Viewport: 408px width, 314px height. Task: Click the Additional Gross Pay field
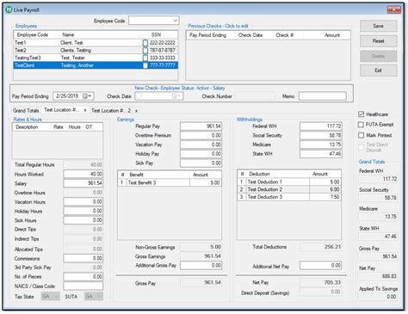click(x=201, y=265)
